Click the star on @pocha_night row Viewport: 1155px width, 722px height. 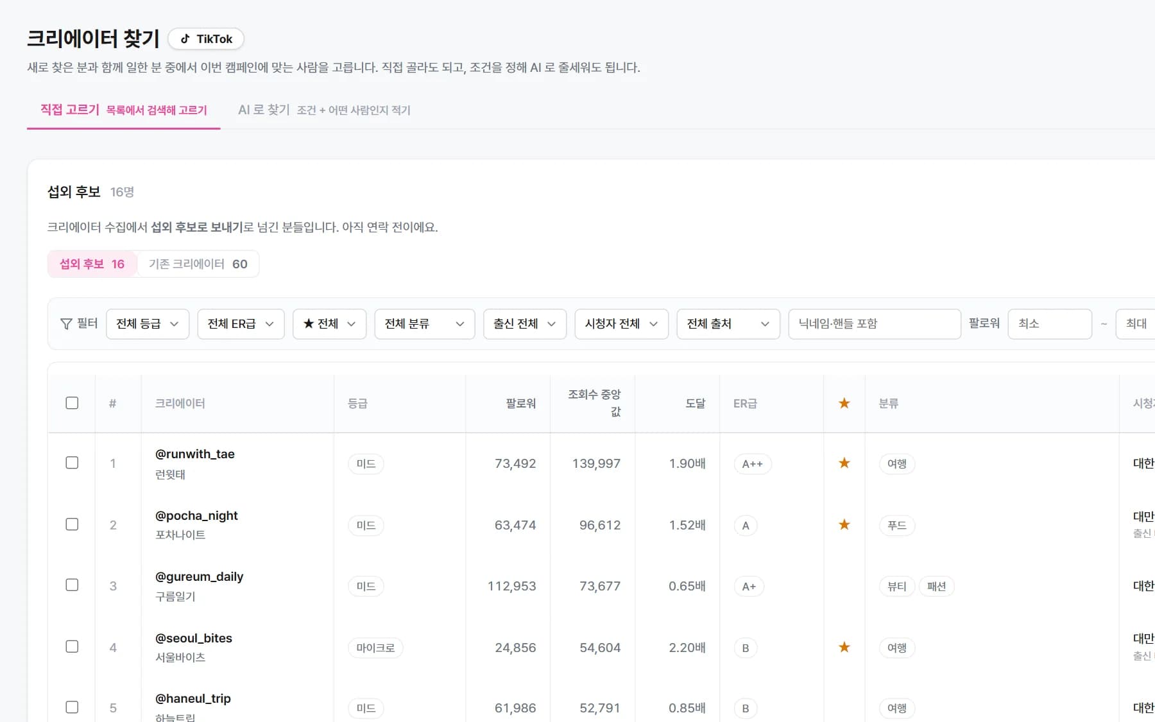click(x=844, y=524)
